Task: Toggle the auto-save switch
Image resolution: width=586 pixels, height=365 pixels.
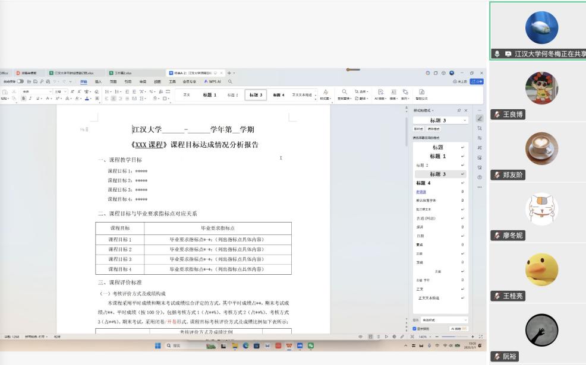Action: click(x=20, y=81)
